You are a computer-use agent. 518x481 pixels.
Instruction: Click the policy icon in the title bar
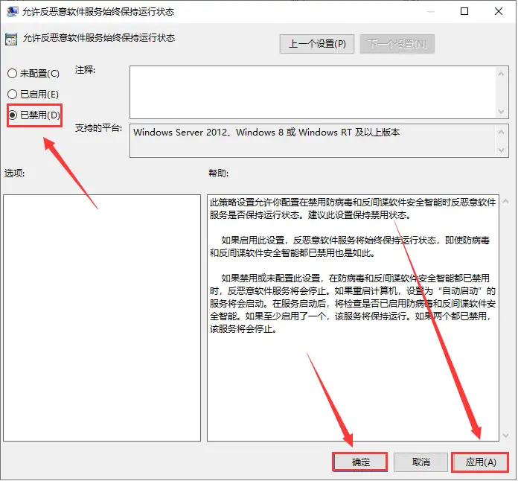tap(11, 12)
